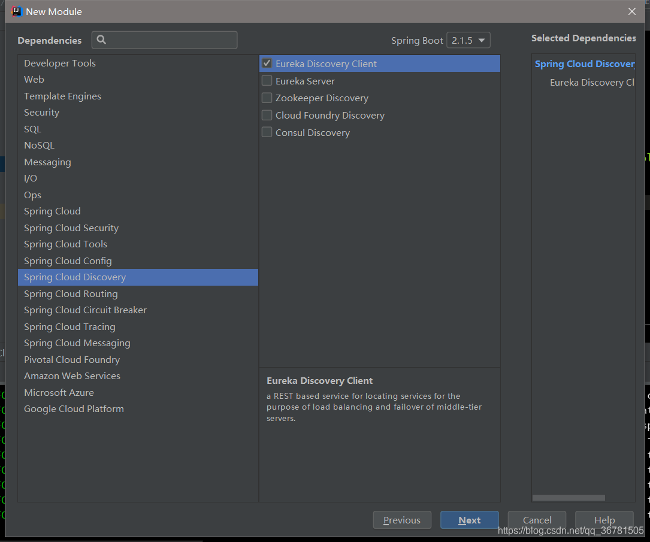Open Spring Cloud Security category
This screenshot has width=650, height=542.
tap(138, 228)
